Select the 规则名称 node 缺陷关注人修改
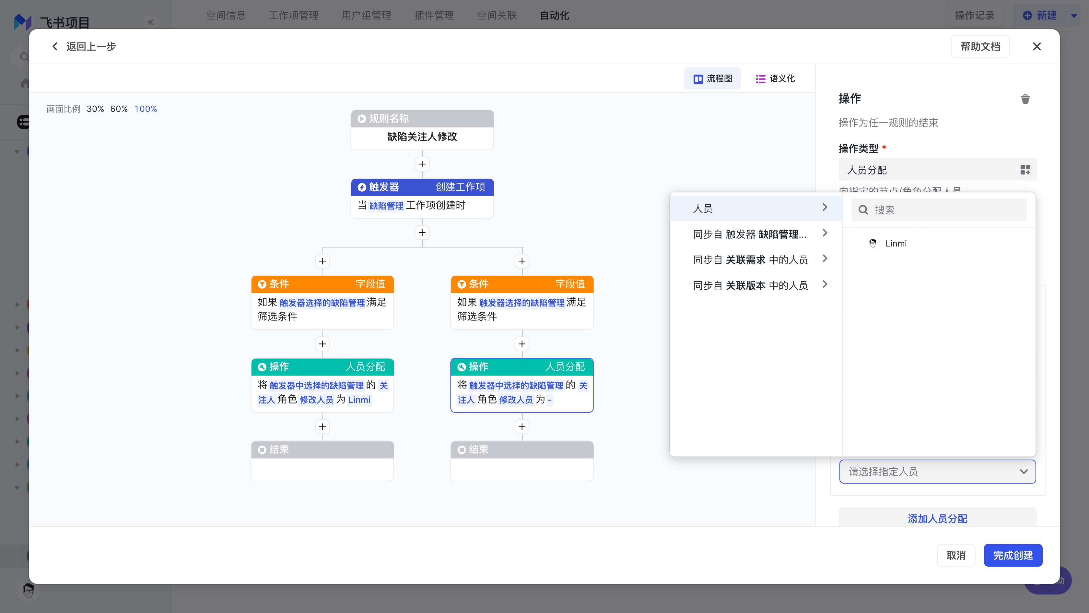The image size is (1089, 613). coord(422,130)
